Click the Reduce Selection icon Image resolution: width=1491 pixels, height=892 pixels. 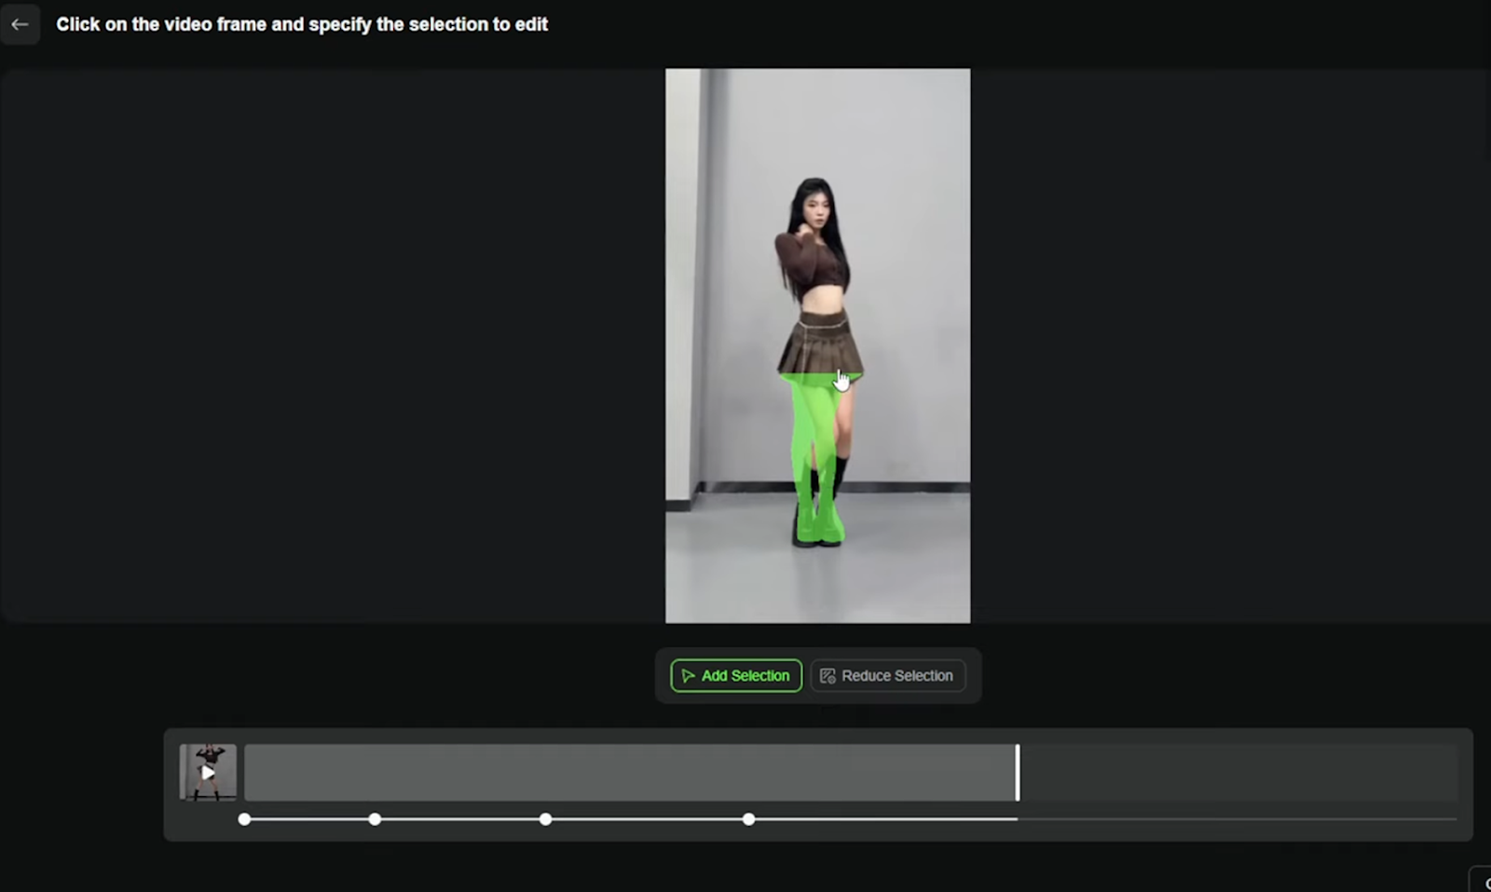point(828,676)
